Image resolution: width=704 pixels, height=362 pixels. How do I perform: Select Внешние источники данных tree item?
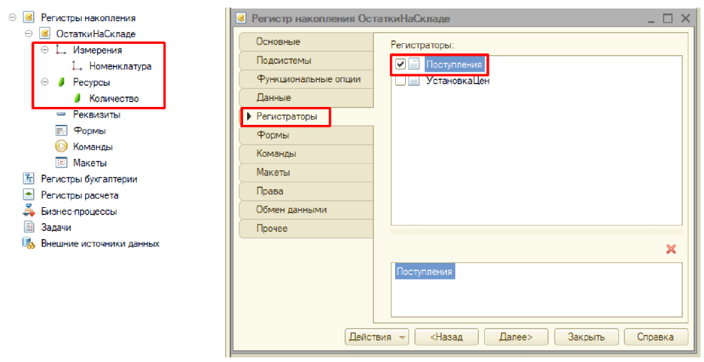pos(100,243)
